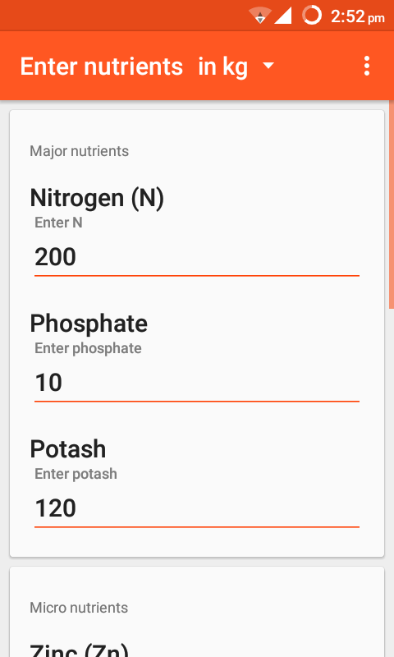Select the Phosphate field containing 10
Image resolution: width=394 pixels, height=657 pixels.
pos(197,383)
